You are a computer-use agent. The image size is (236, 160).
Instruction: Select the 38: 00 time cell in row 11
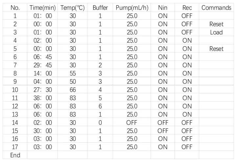(x=42, y=98)
